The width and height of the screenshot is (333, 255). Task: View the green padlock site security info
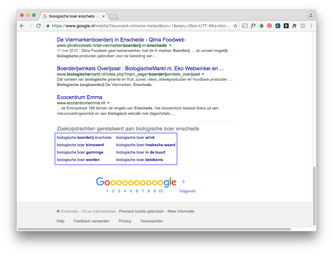coord(48,26)
